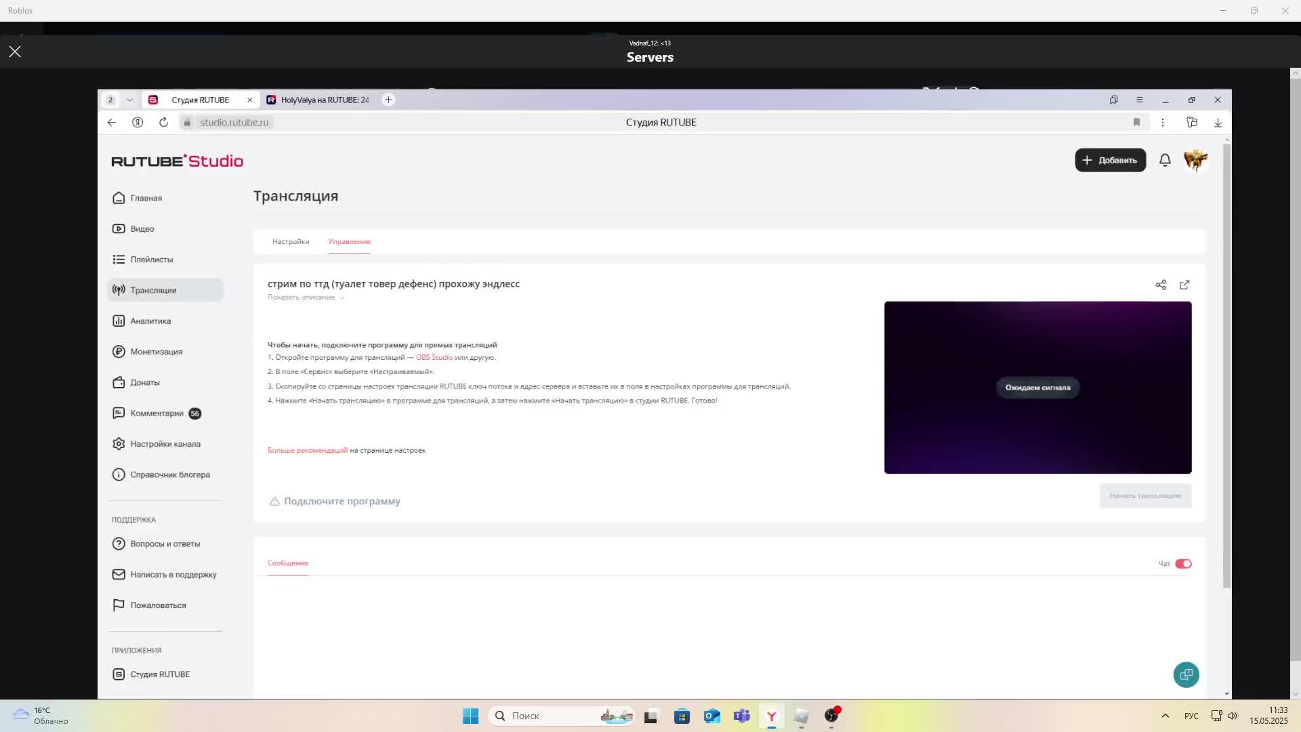Open tab list dropdown arrow in browser
The image size is (1301, 732).
[x=129, y=100]
